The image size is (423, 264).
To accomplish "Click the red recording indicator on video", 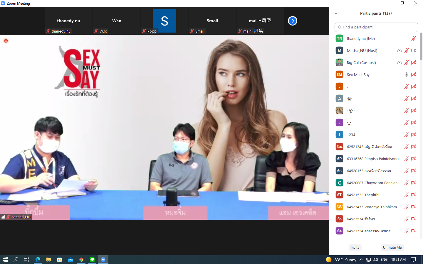I will pos(6,41).
